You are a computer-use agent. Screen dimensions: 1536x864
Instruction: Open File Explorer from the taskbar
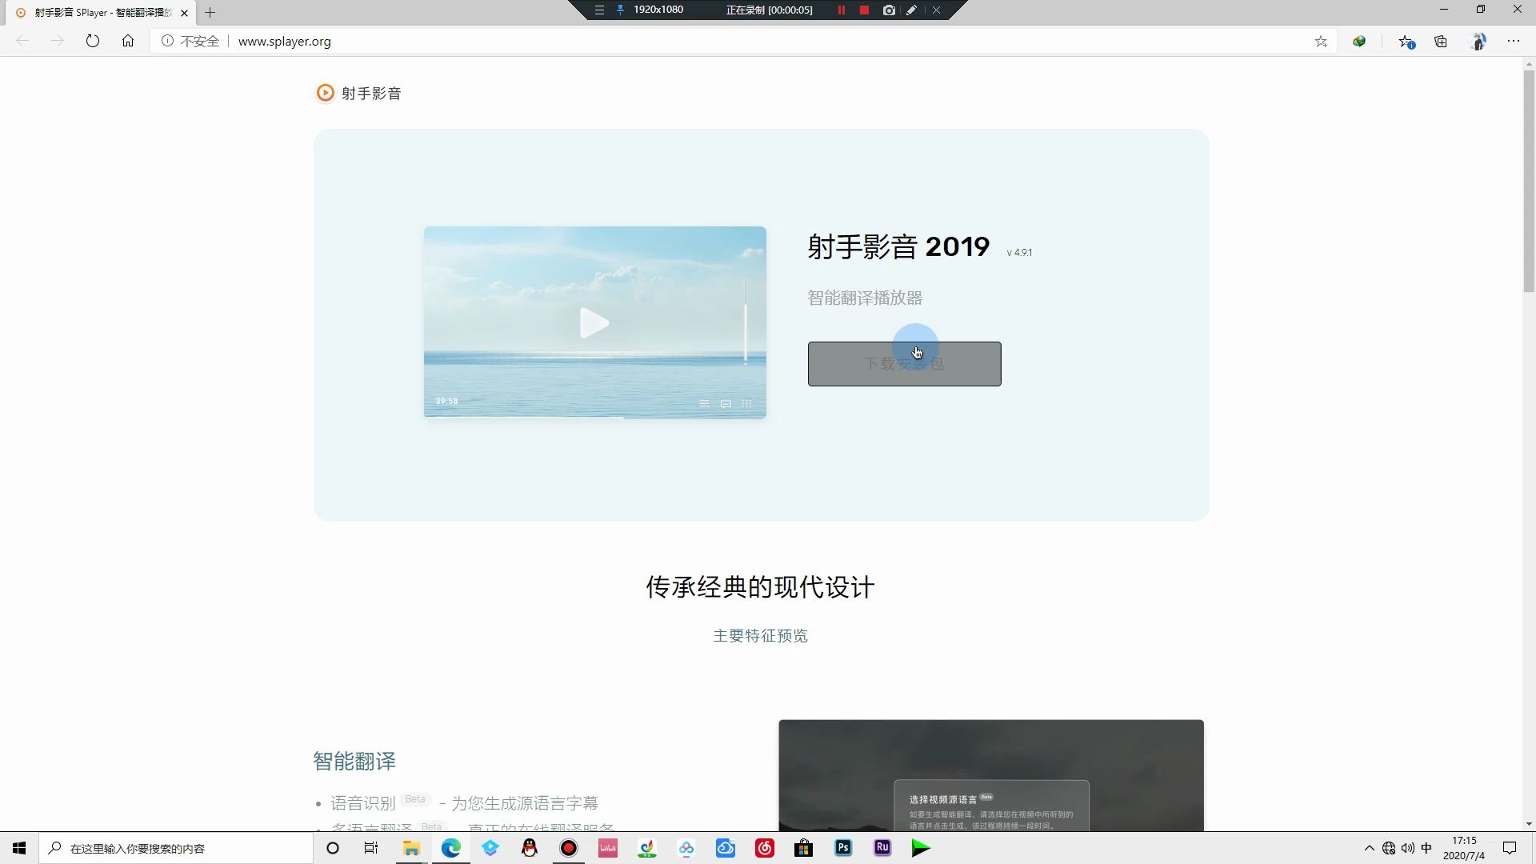(x=411, y=848)
